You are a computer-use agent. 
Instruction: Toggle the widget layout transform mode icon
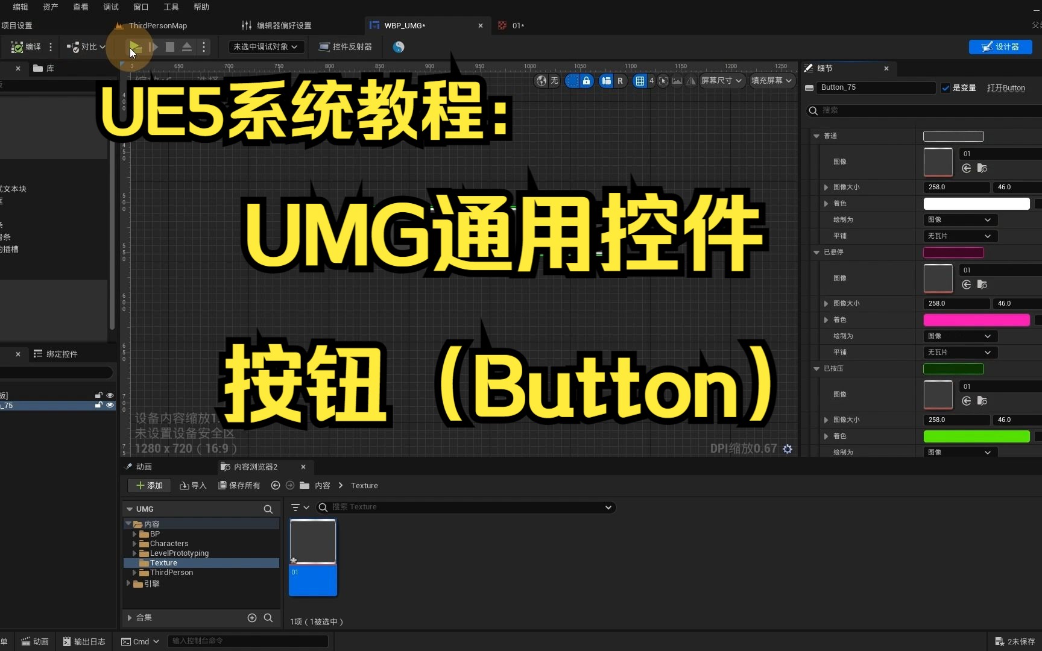pos(607,81)
